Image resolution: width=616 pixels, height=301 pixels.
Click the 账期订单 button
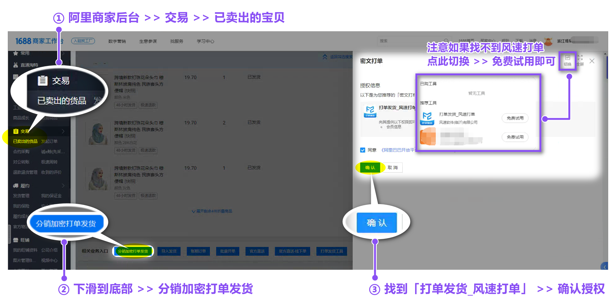(198, 251)
